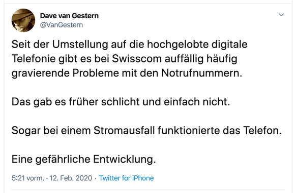
Task: Click the word hochgelobte in the first line
Action: tap(178, 45)
